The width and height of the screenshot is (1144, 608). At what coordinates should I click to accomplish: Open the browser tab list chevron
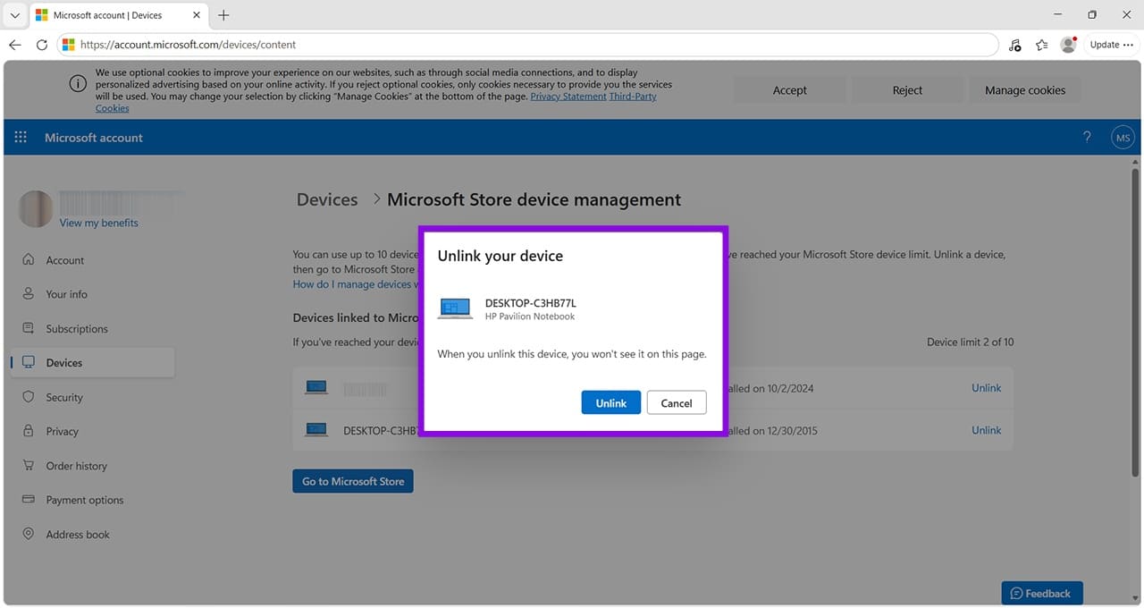pyautogui.click(x=14, y=15)
